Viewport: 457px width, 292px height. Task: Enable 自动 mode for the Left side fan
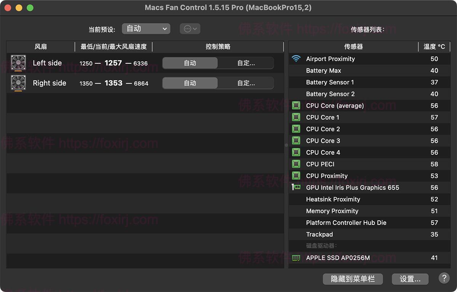190,63
